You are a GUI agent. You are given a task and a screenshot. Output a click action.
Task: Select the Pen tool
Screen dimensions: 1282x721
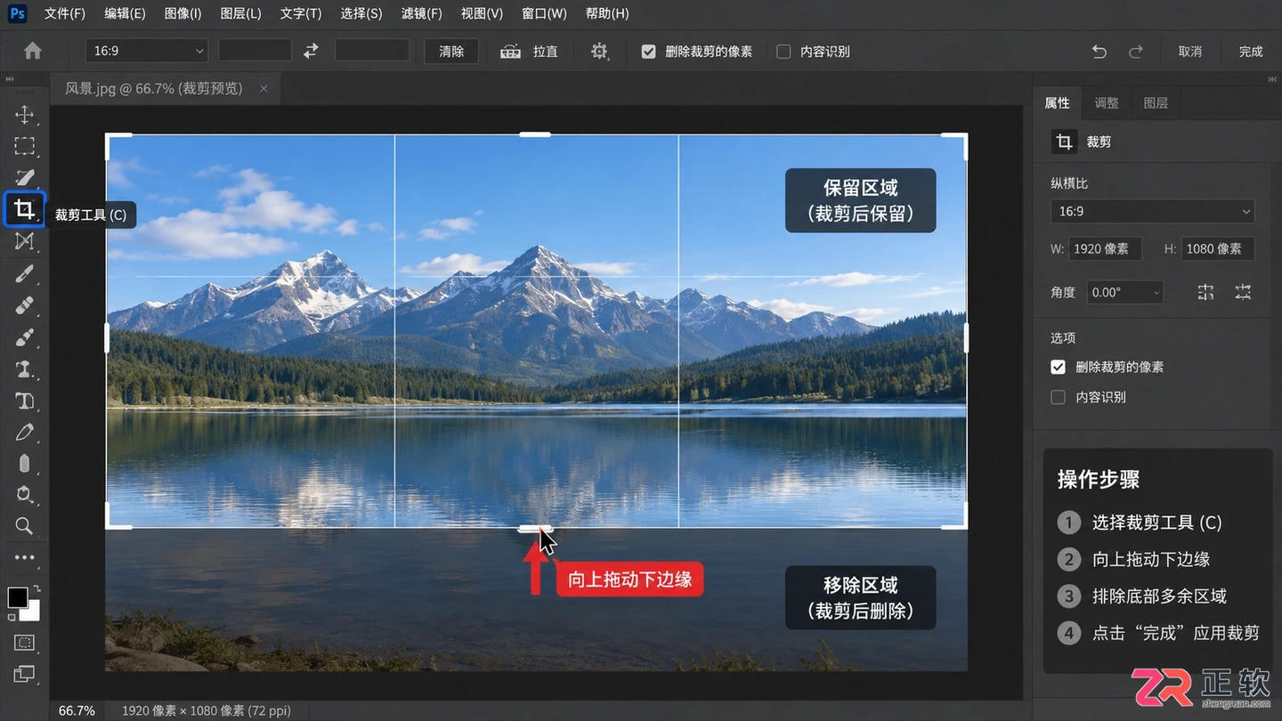(24, 433)
